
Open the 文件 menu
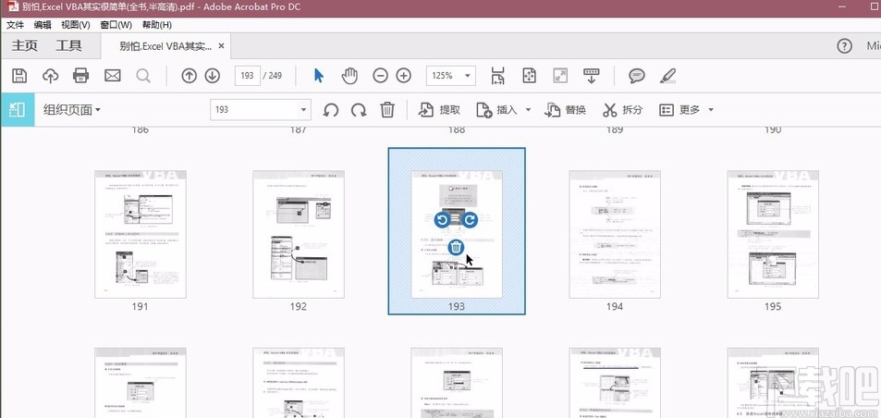pos(15,25)
